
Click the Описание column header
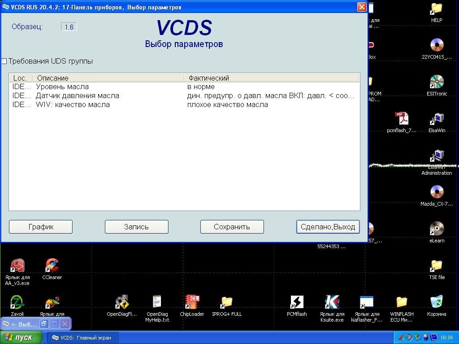108,78
